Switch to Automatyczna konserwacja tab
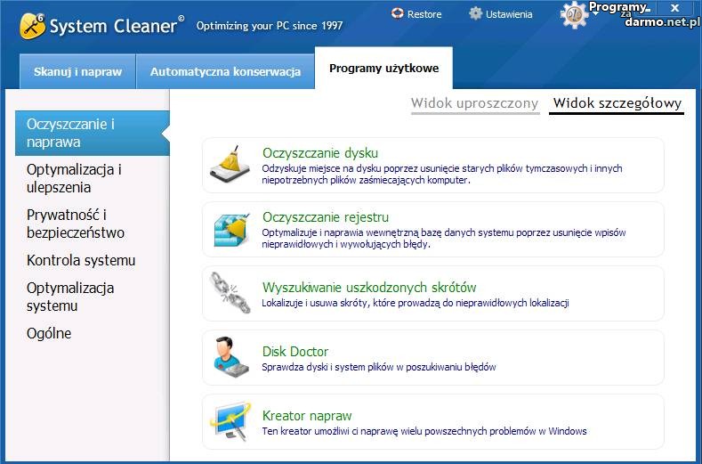The width and height of the screenshot is (702, 464). tap(225, 71)
